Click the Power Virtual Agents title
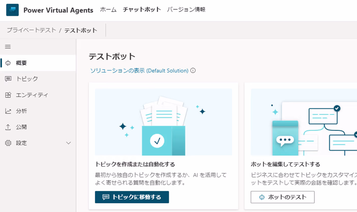This screenshot has width=357, height=212. coord(58,10)
